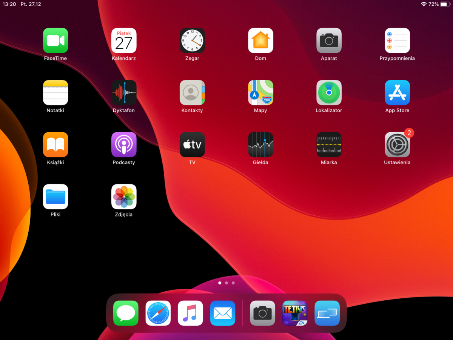453x340 pixels.
Task: Open the Kontakty app
Action: 192,93
